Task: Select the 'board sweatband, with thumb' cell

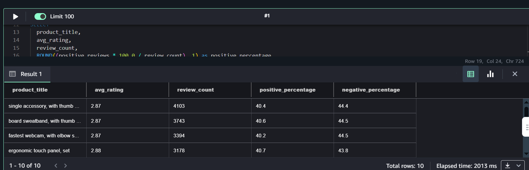Action: pyautogui.click(x=45, y=121)
